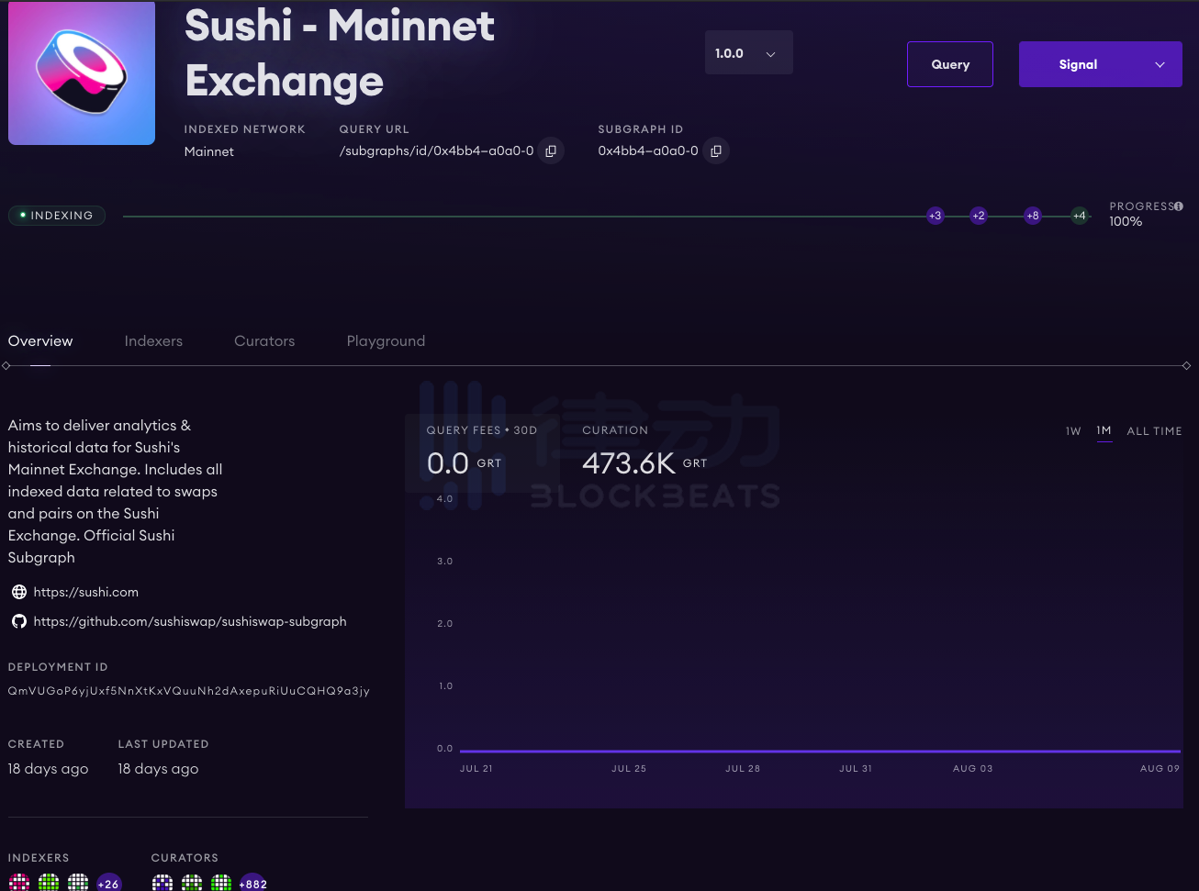The height and width of the screenshot is (891, 1199).
Task: Click the second curator avatar
Action: click(192, 884)
